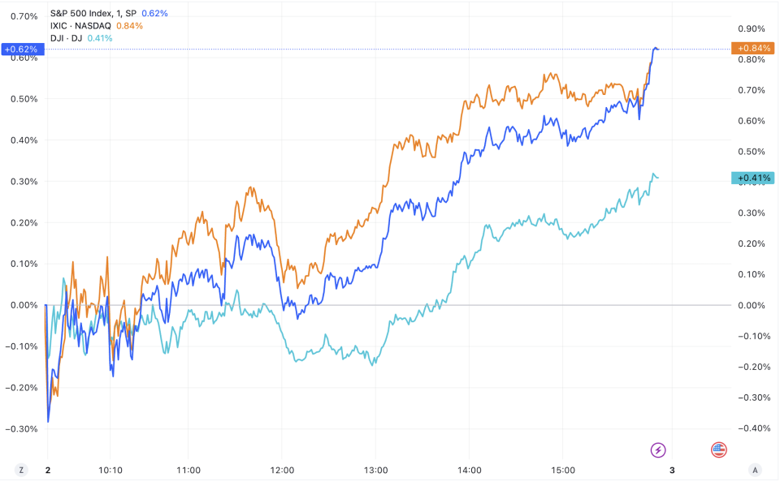The height and width of the screenshot is (486, 780).
Task: Click the teal 0.41% value in legend
Action: click(x=100, y=37)
